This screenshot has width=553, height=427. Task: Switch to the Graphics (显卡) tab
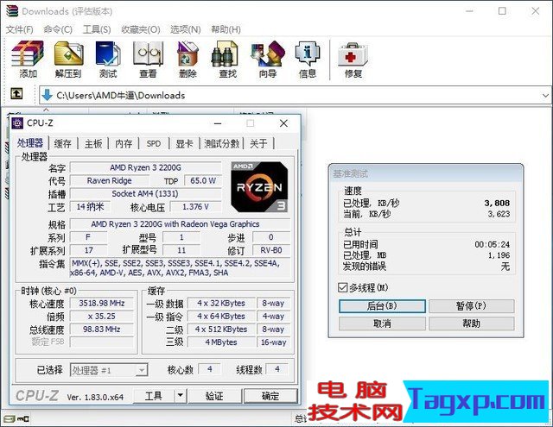pyautogui.click(x=184, y=143)
